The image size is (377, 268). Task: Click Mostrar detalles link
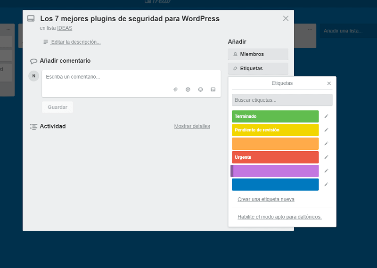click(192, 126)
